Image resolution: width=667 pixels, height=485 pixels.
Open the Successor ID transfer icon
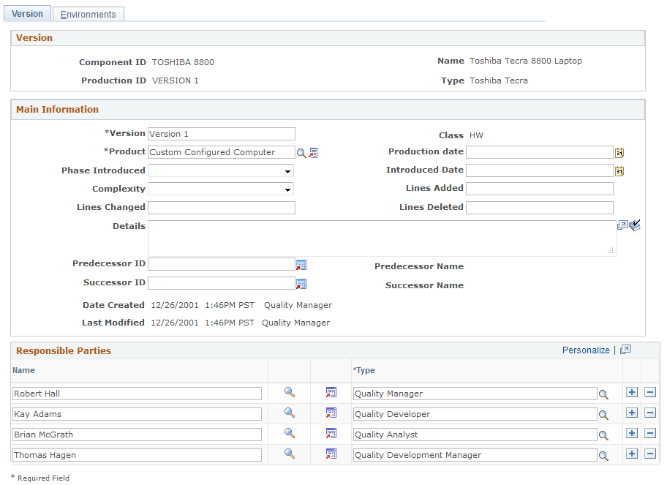pos(301,283)
